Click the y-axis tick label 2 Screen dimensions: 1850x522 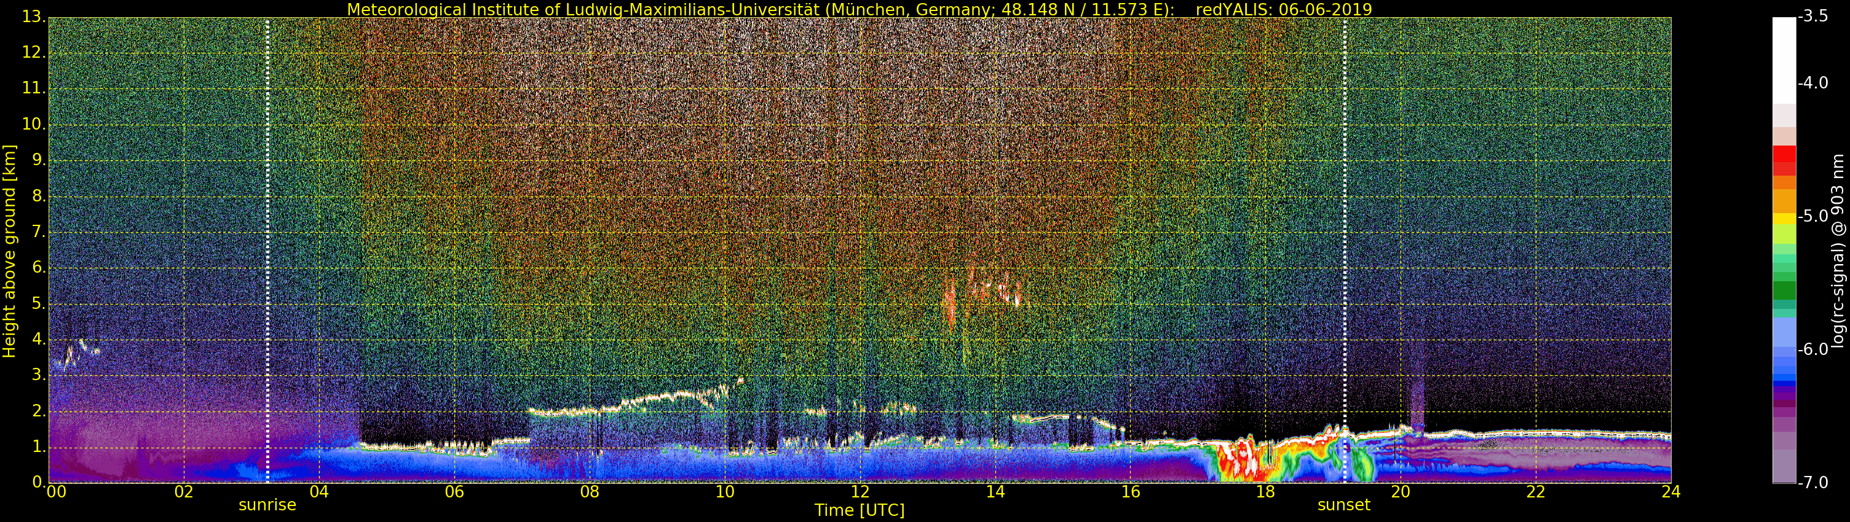[x=38, y=411]
